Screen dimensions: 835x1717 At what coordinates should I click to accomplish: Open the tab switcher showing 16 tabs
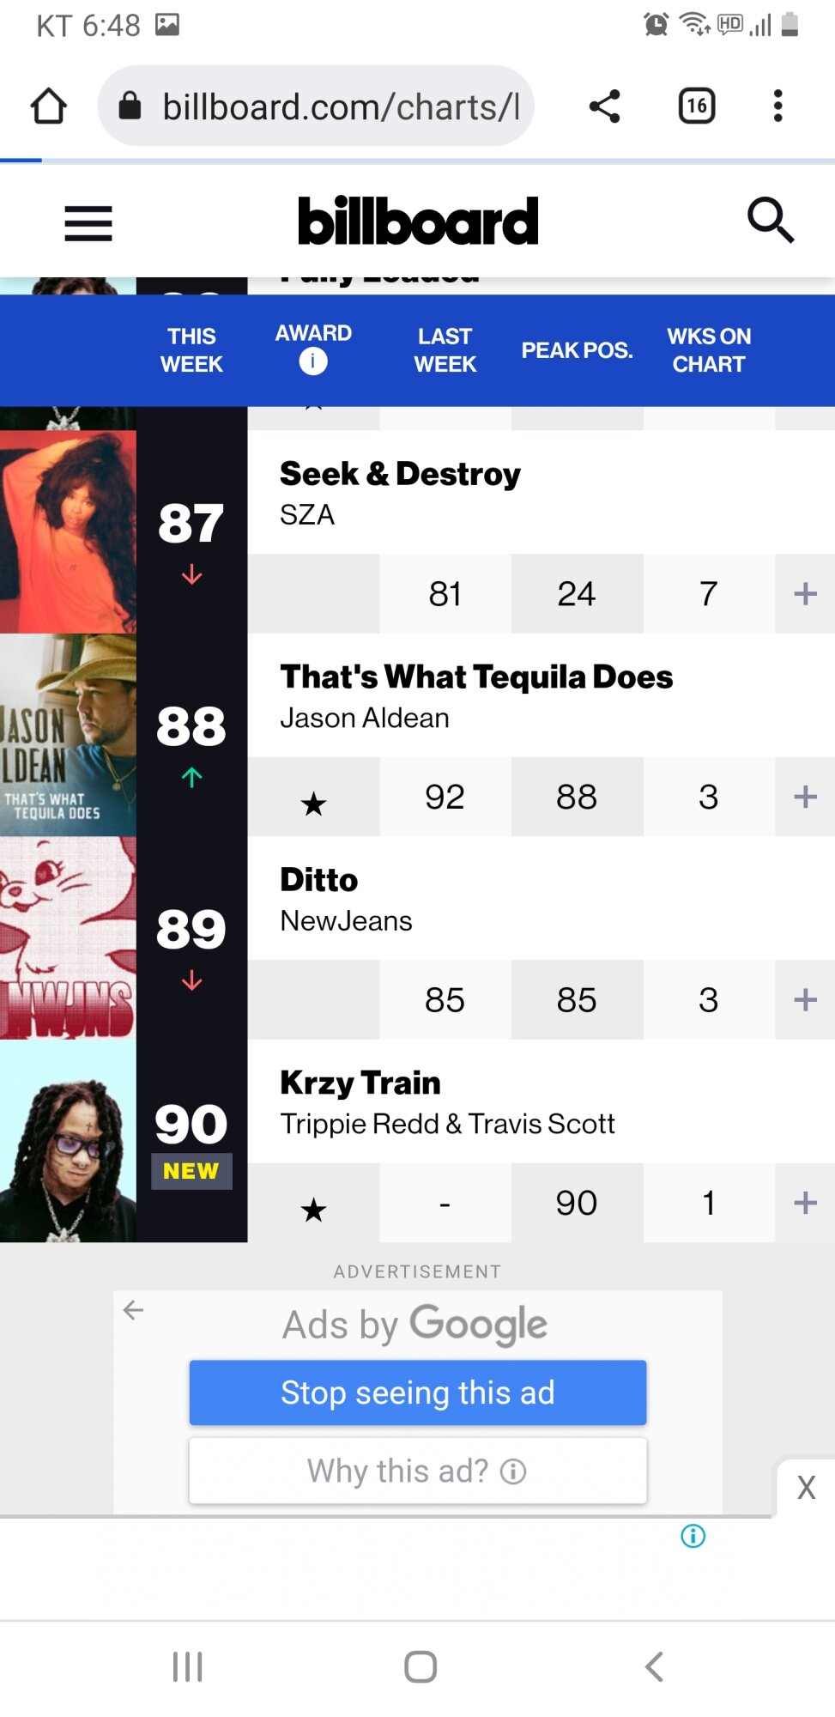coord(696,106)
